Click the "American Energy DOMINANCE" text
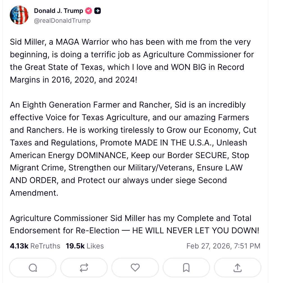Viewport: 281px width, 283px height. coord(69,155)
